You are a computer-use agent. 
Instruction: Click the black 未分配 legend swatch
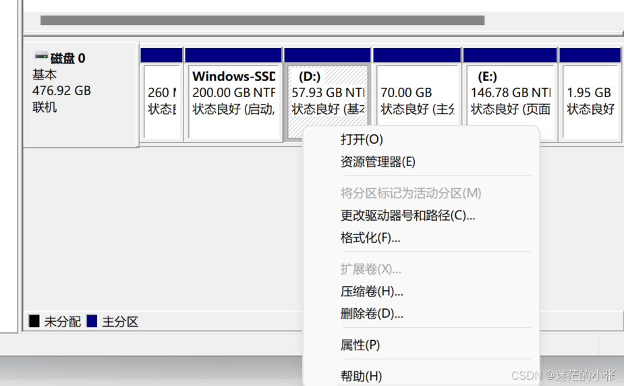(34, 321)
